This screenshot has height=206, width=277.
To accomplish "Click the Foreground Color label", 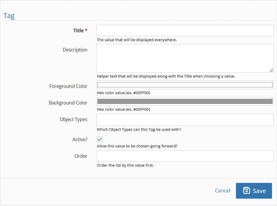I will (x=69, y=86).
